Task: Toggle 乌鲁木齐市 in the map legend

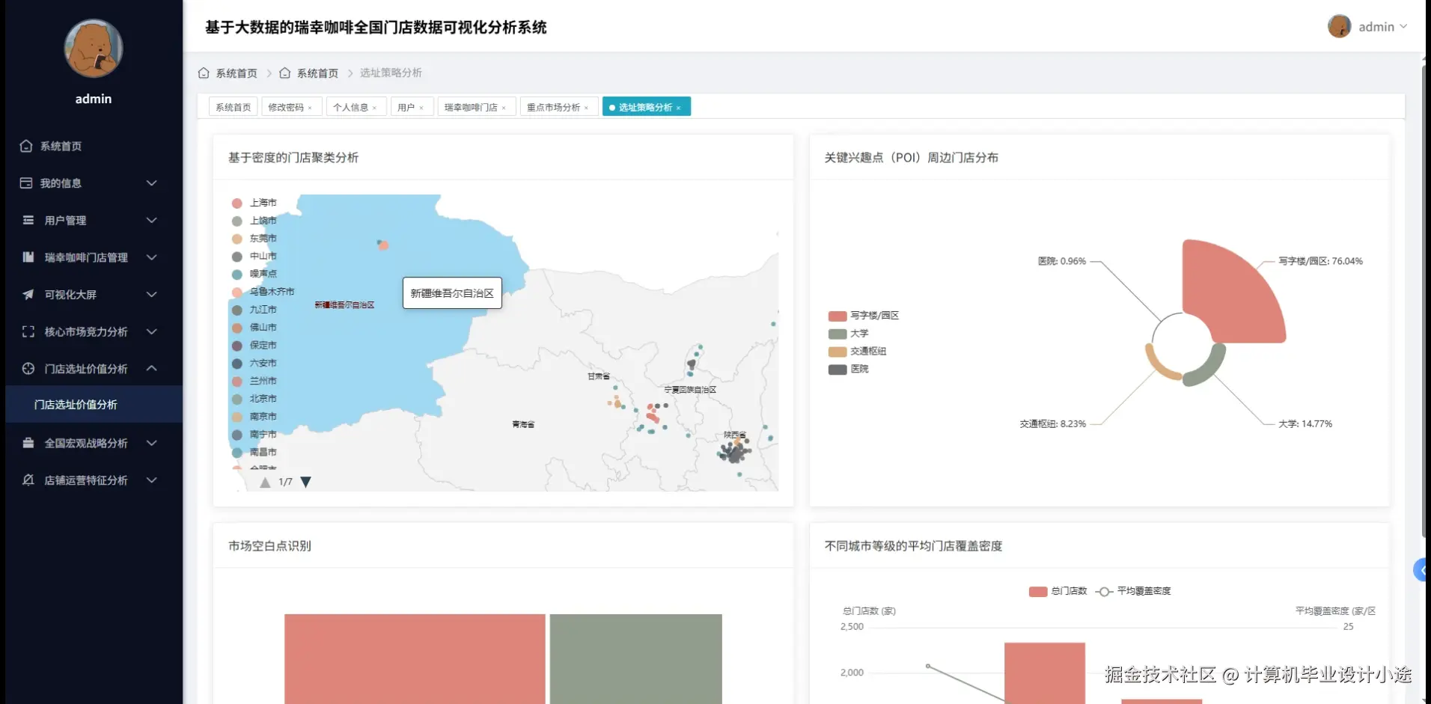Action: (263, 292)
